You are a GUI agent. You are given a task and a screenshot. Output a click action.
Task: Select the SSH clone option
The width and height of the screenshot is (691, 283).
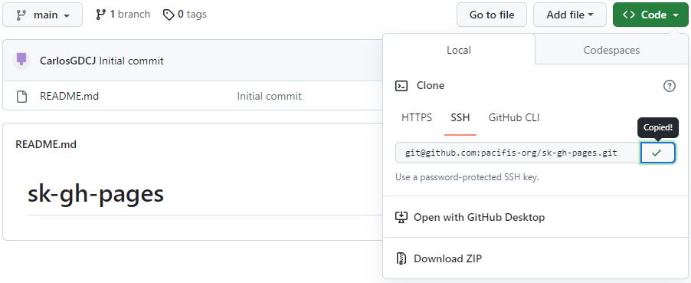click(x=460, y=117)
